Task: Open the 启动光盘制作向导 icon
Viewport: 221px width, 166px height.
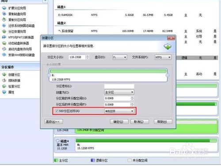Action: pyautogui.click(x=4, y=49)
